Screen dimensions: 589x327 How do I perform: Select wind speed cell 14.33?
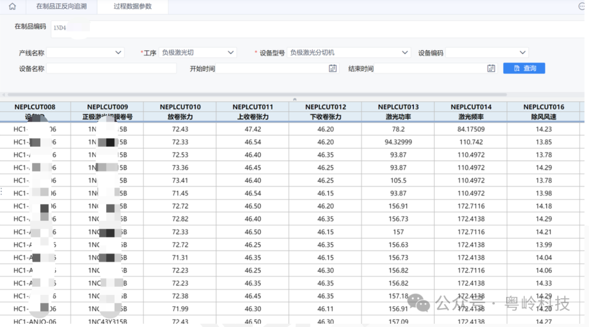[544, 283]
